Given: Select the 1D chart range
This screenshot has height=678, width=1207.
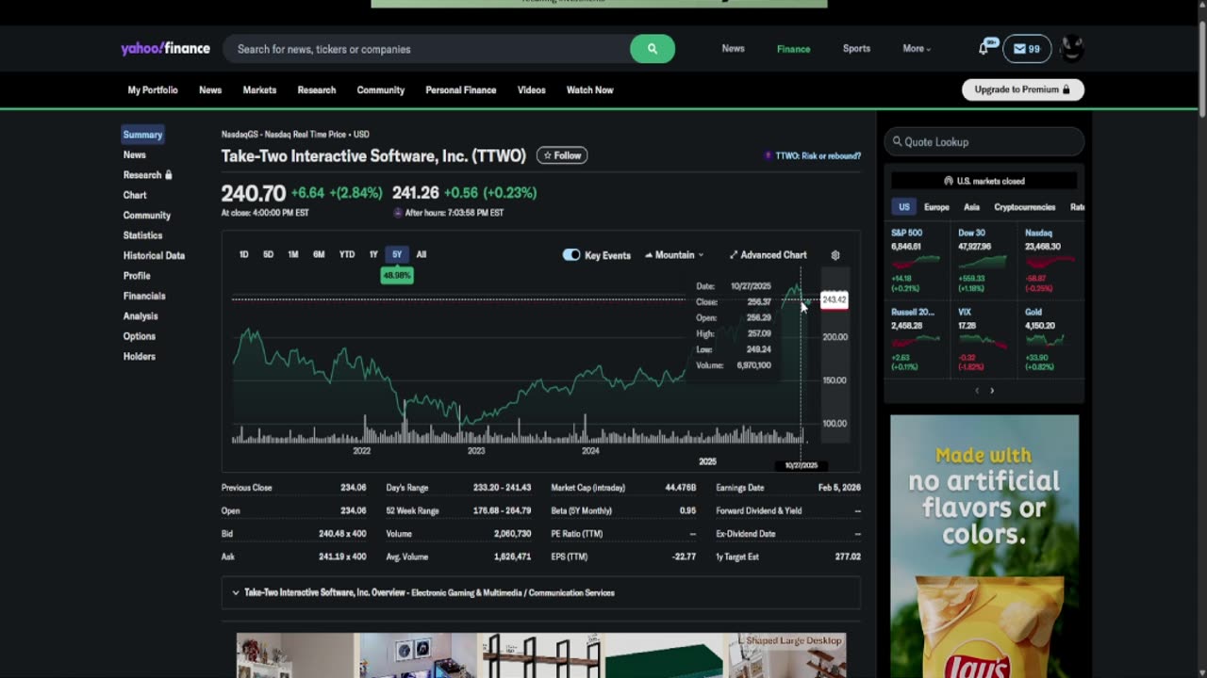Looking at the screenshot, I should (x=243, y=254).
